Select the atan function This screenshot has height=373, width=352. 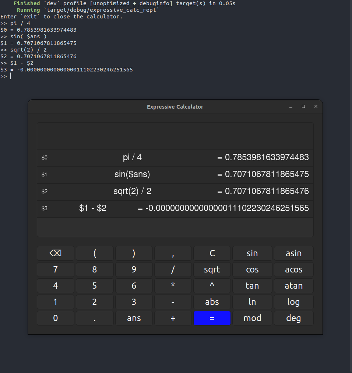point(293,285)
